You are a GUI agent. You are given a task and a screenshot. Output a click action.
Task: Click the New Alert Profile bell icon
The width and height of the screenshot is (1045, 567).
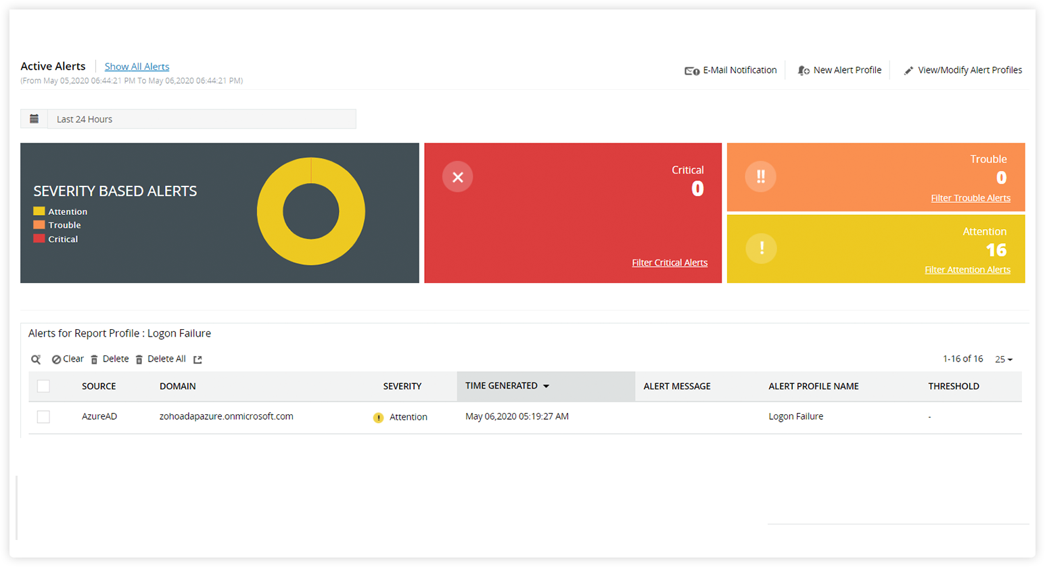[804, 71]
